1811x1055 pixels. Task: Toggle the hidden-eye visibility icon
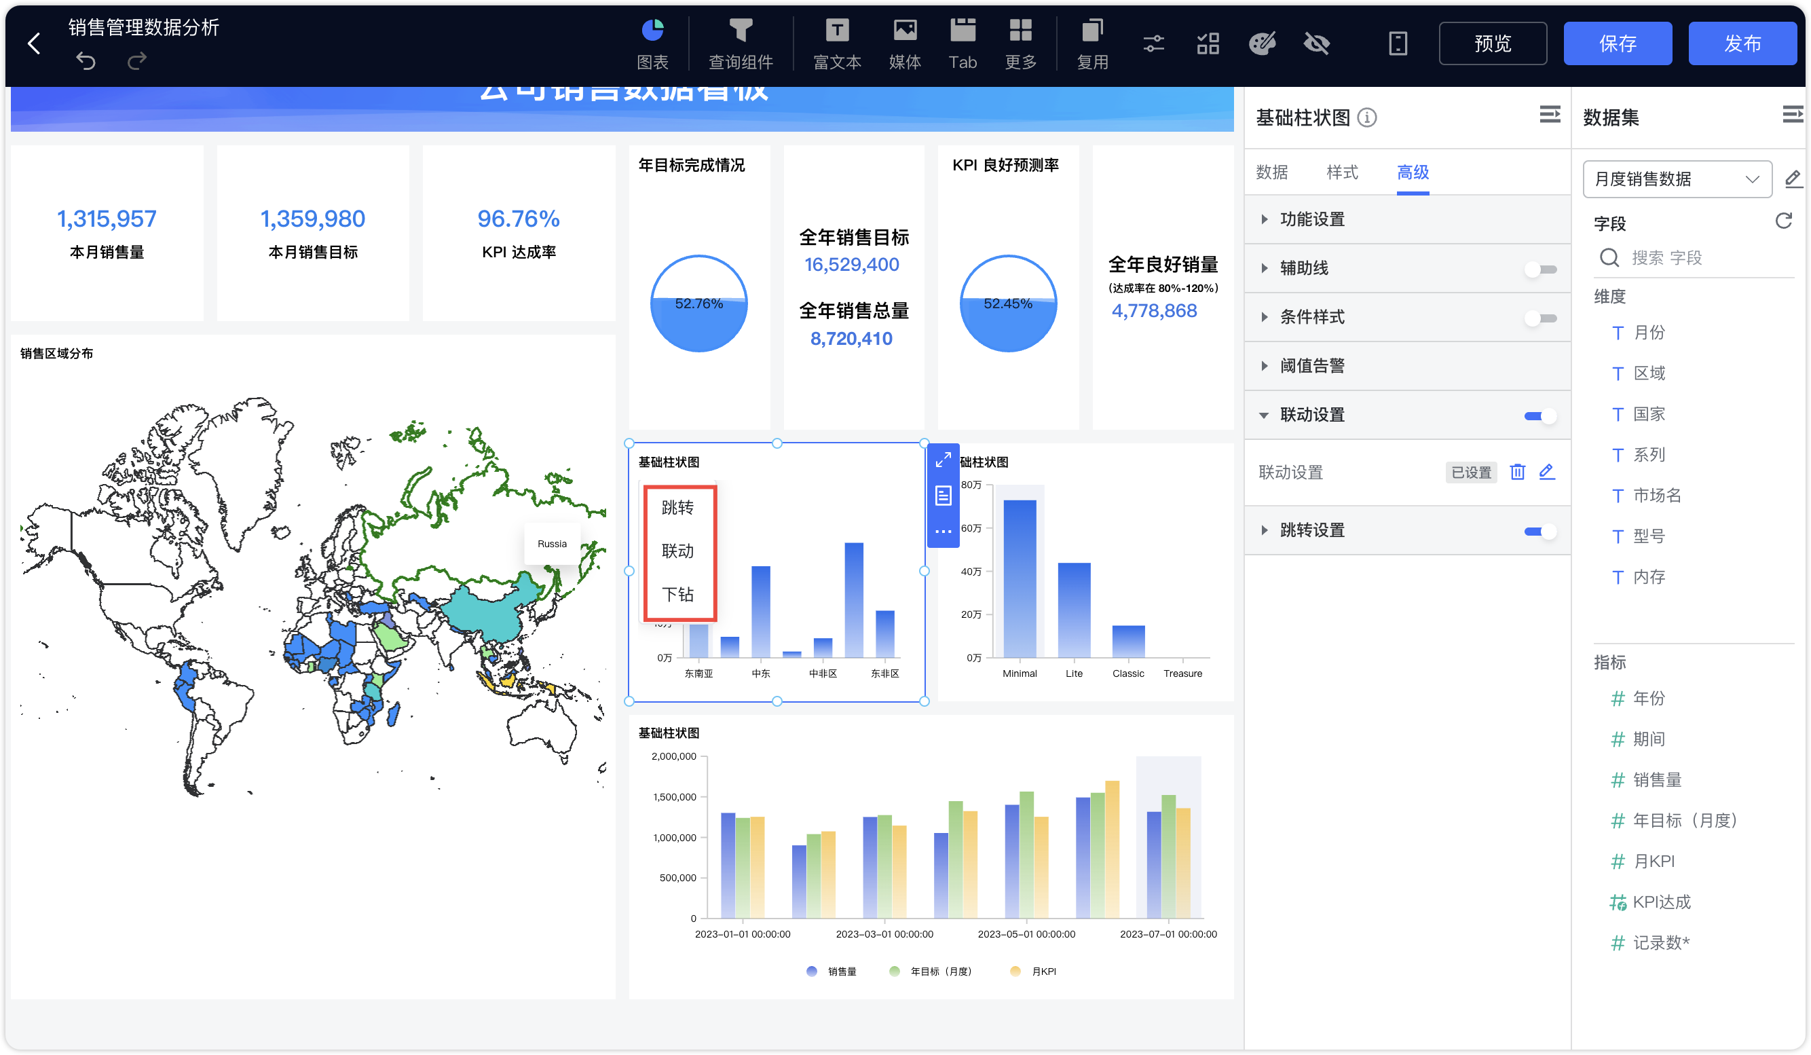(1317, 44)
